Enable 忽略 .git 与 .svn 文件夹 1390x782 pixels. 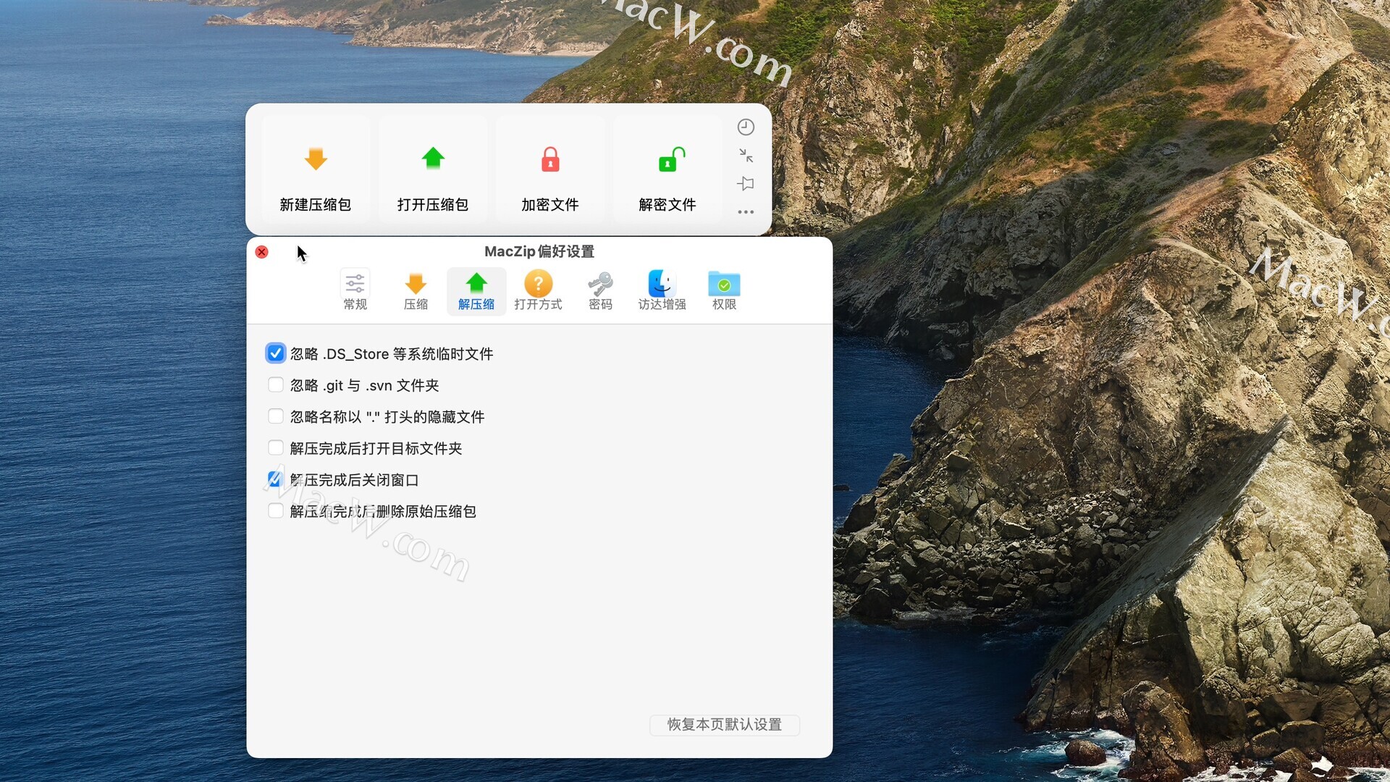coord(276,385)
